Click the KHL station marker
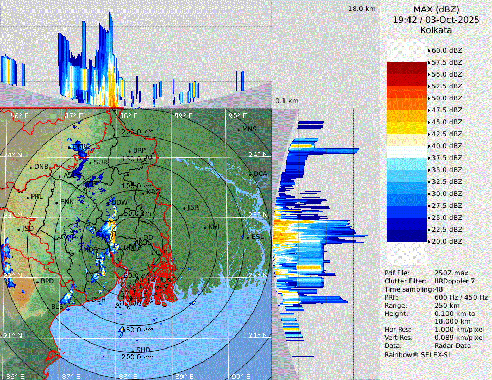Image resolution: width=492 pixels, height=380 pixels. coord(205,227)
